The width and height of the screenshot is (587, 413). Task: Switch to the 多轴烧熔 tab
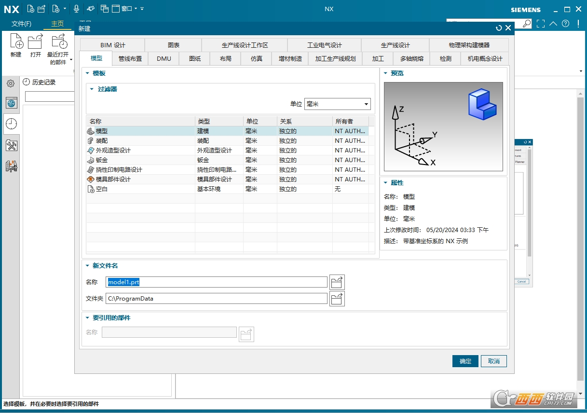coord(411,59)
